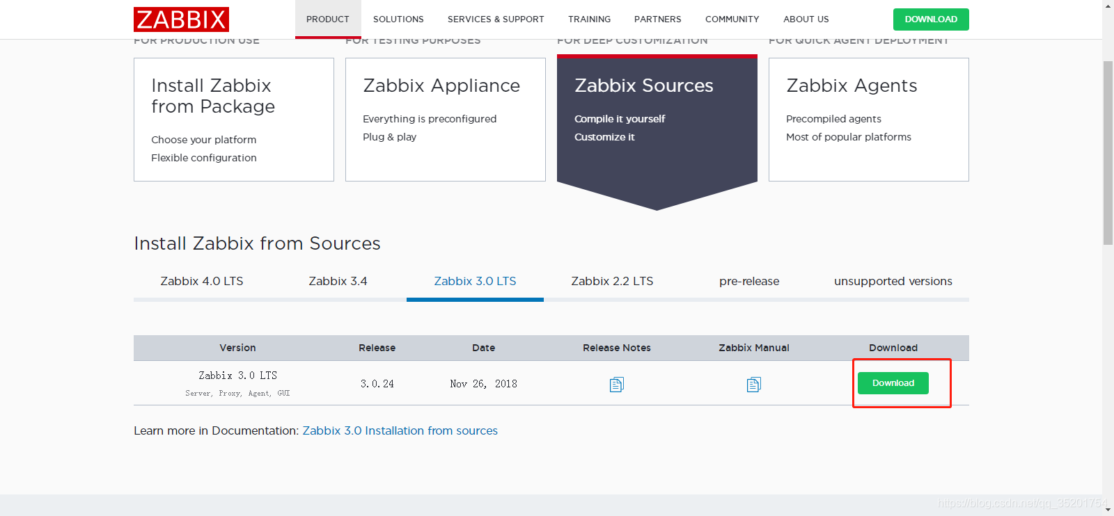Switch to the Zabbix 2.2 LTS tab

(612, 281)
